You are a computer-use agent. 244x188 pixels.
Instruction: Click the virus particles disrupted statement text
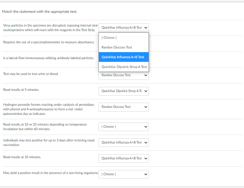50,28
